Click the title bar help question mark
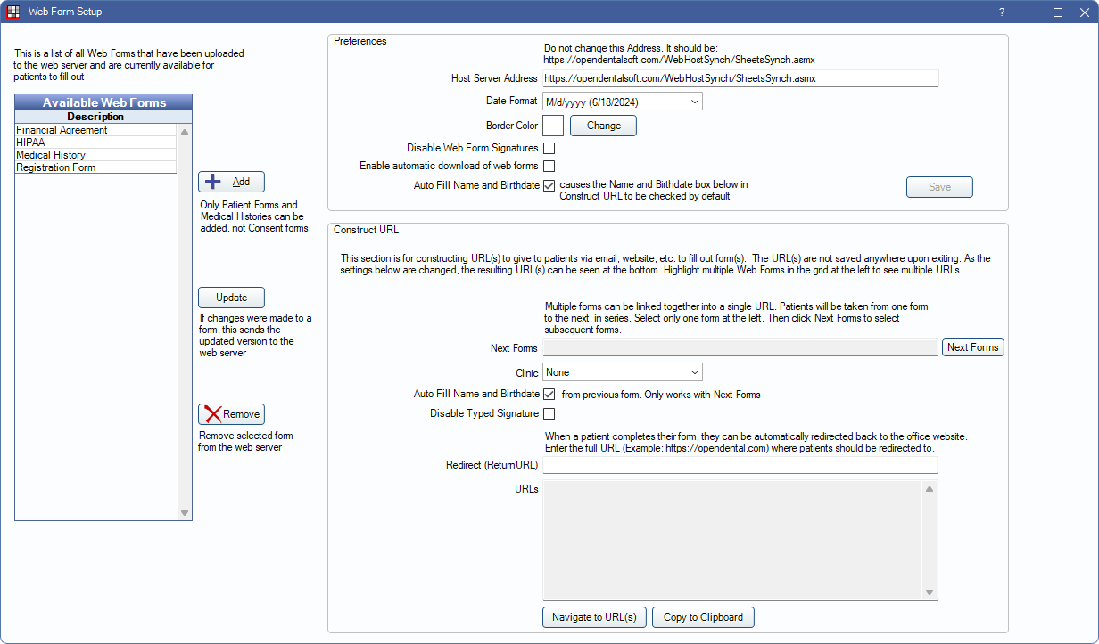Screen dimensions: 1099x644 (x=1001, y=12)
